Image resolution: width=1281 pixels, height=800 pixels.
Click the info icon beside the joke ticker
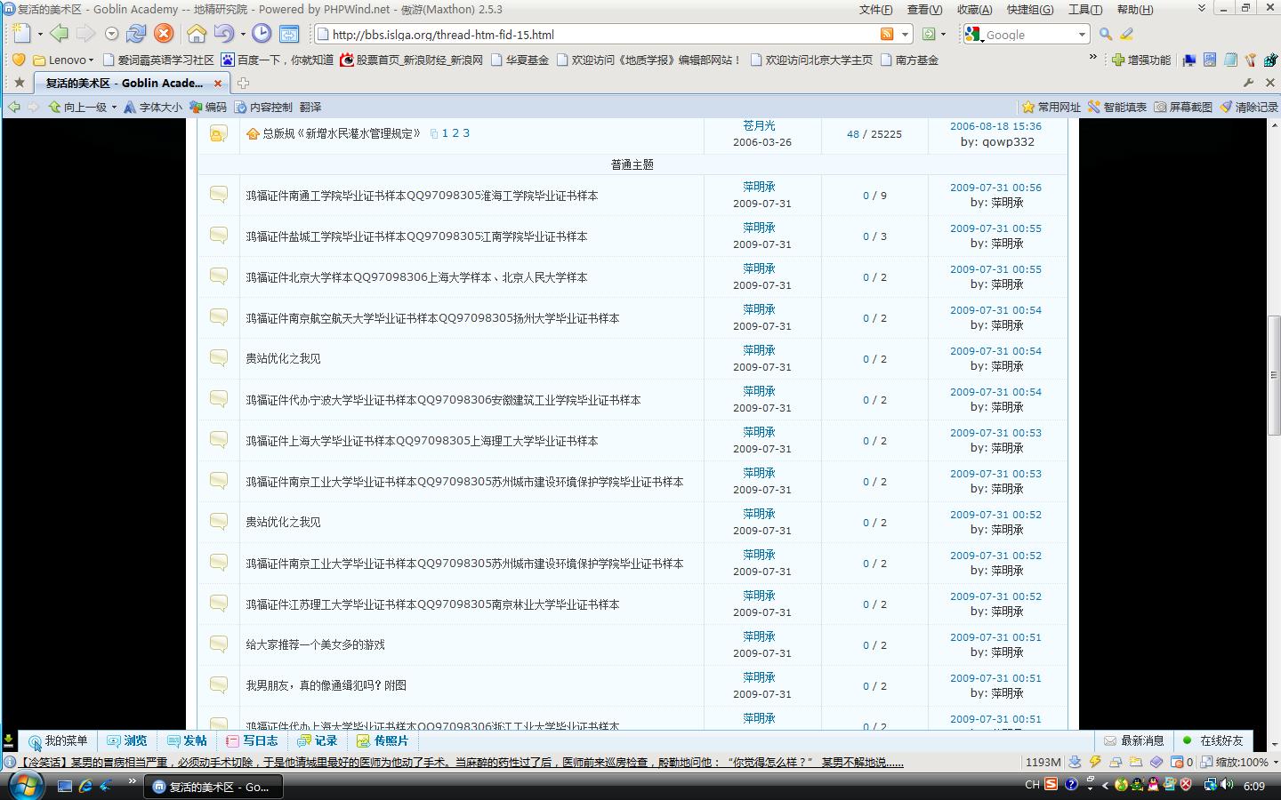click(x=10, y=762)
